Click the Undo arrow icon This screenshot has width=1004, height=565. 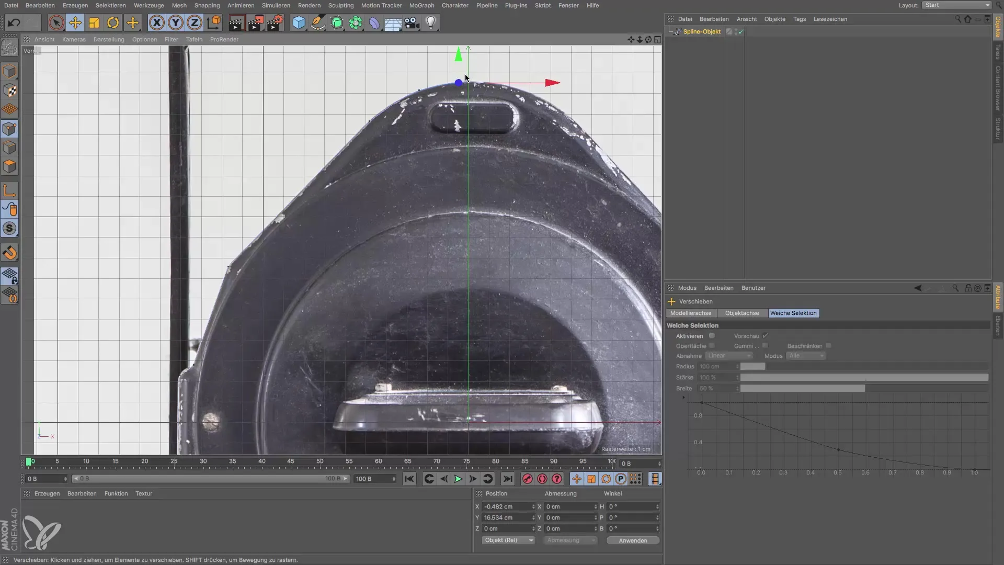pos(14,22)
